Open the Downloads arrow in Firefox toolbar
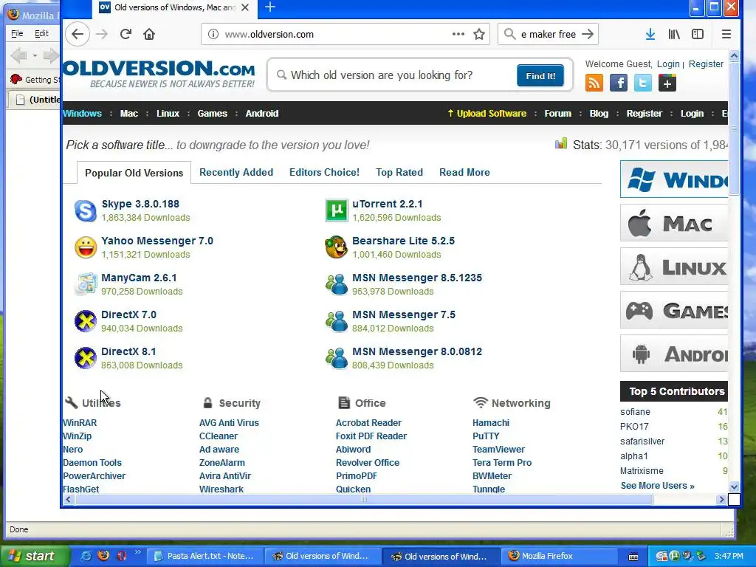This screenshot has height=567, width=756. (x=650, y=34)
